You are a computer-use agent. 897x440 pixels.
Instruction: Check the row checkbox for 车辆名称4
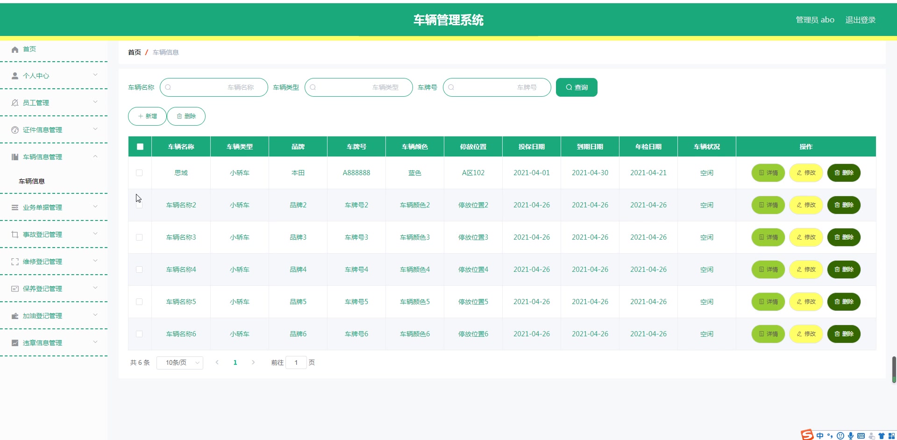139,270
